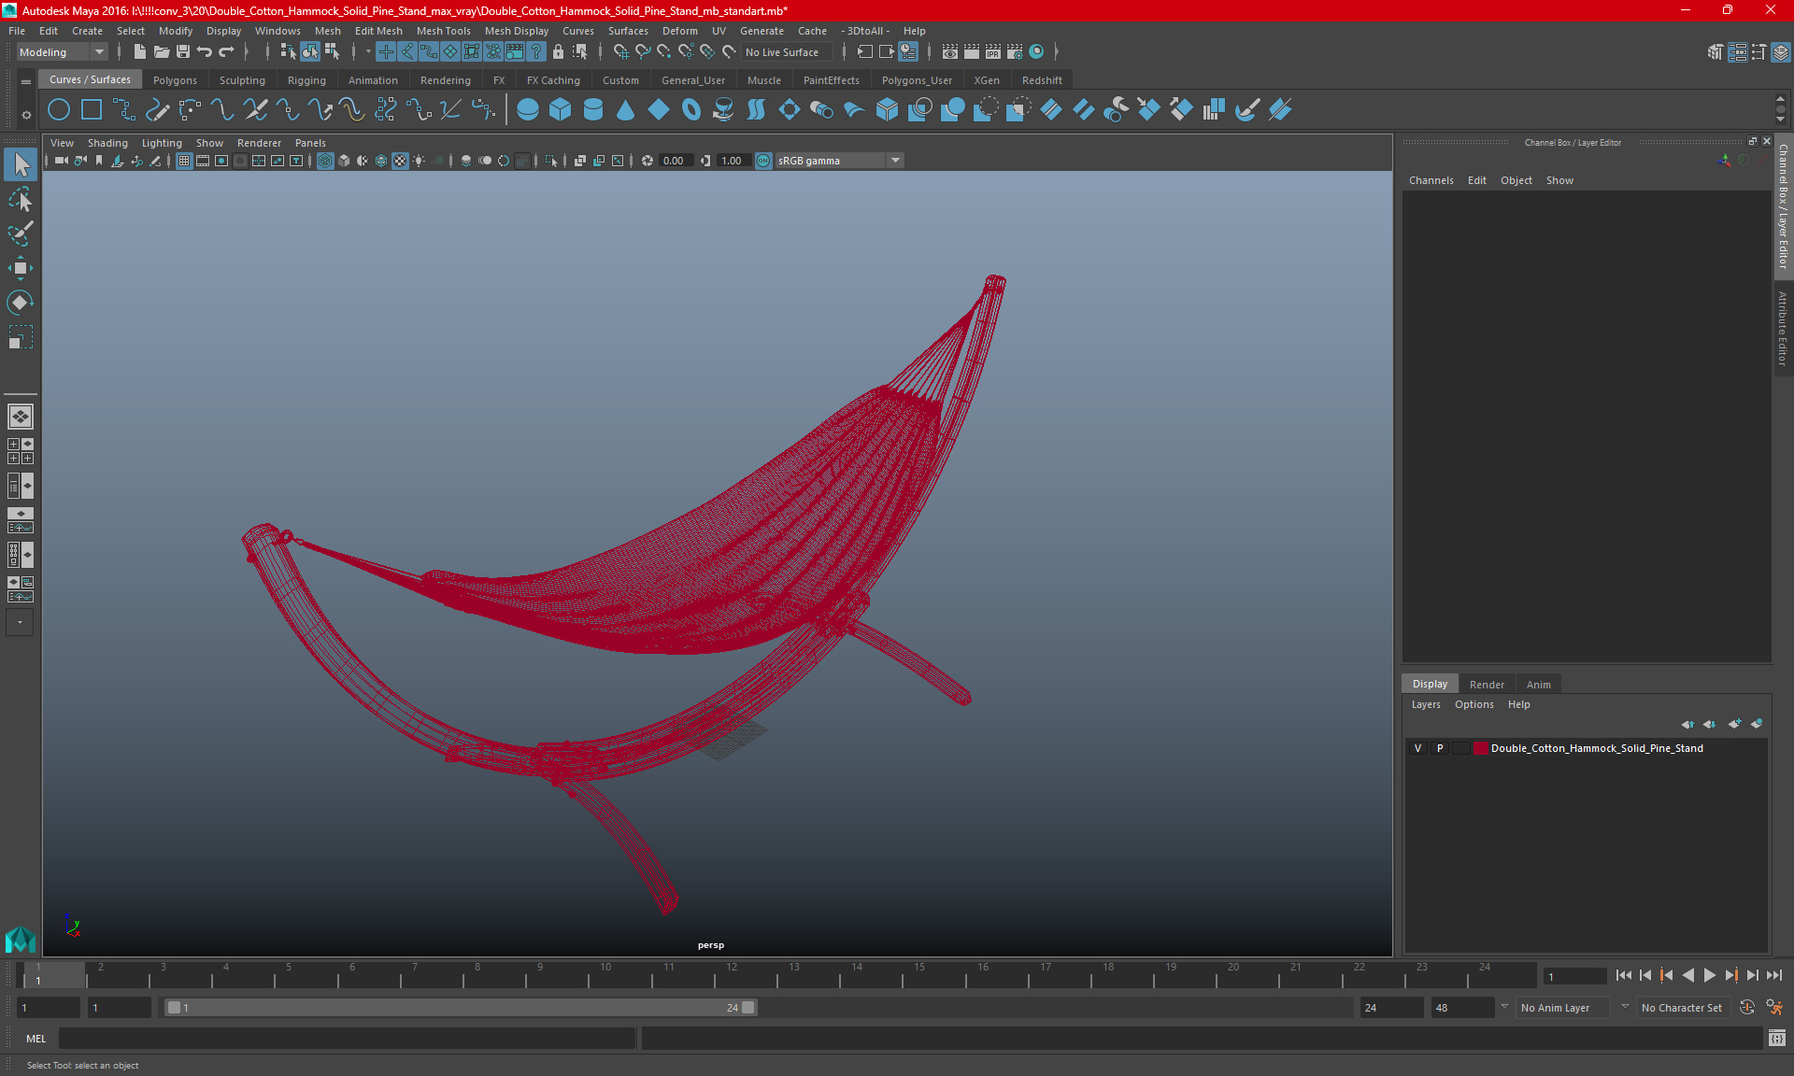Open the Attribute Editor side tab
Viewport: 1794px width, 1076px height.
click(1783, 328)
